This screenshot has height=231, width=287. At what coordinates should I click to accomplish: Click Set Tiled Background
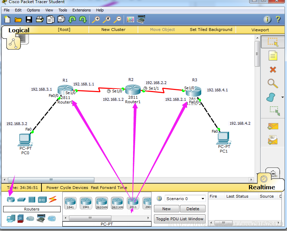click(x=211, y=30)
